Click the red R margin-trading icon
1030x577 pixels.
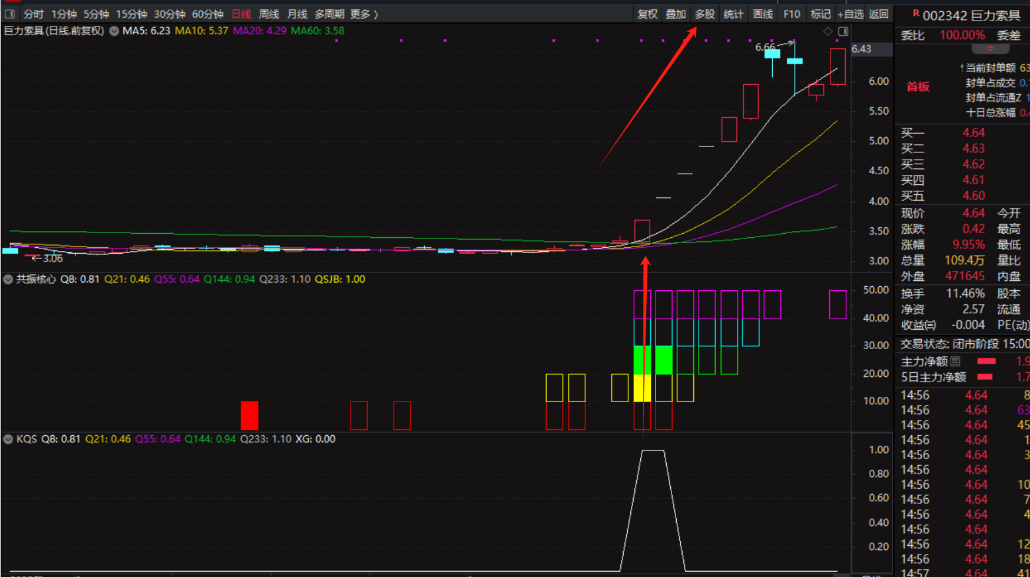(x=916, y=13)
